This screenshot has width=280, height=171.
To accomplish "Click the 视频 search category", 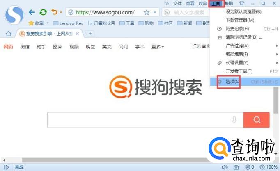I will [74, 47].
